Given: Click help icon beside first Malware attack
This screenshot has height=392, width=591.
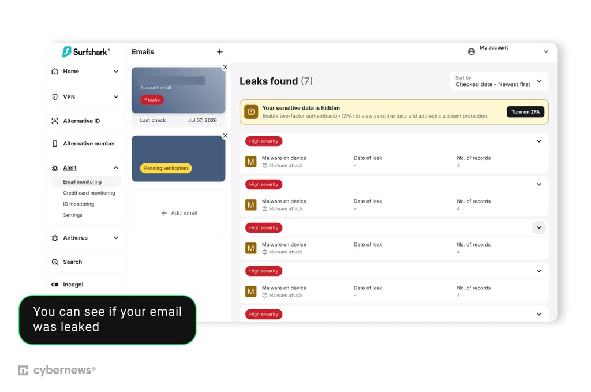Looking at the screenshot, I should click(x=265, y=166).
